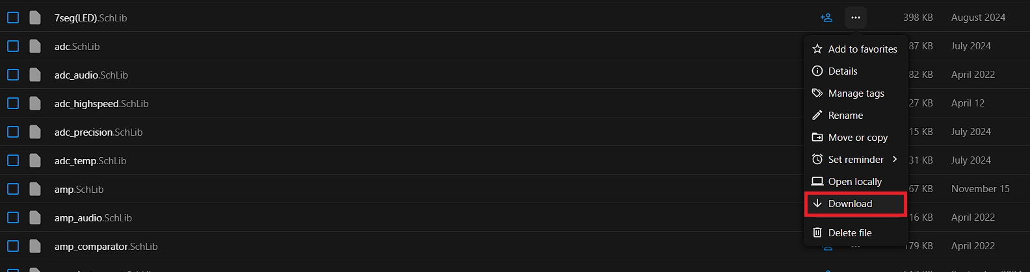
Task: Click the three-dots actions button for 7seg(LED).SchLib
Action: pyautogui.click(x=856, y=18)
